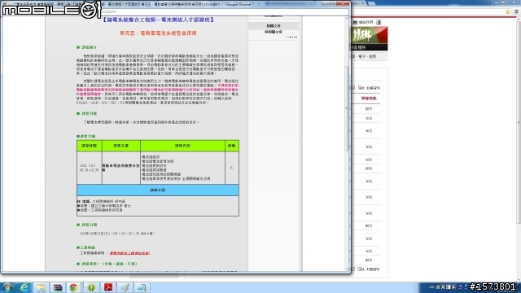The height and width of the screenshot is (293, 521).
Task: Click the front window vertical scrollbar thumb
Action: (x=347, y=108)
